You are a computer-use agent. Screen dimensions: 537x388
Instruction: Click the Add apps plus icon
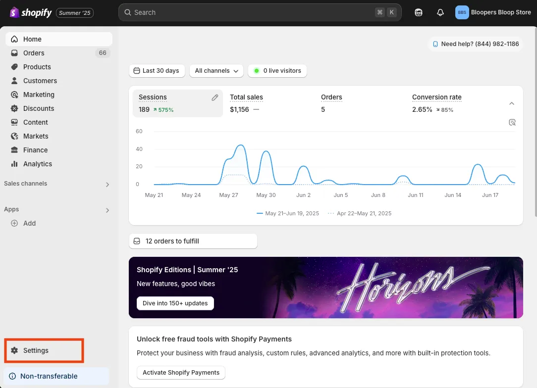14,223
